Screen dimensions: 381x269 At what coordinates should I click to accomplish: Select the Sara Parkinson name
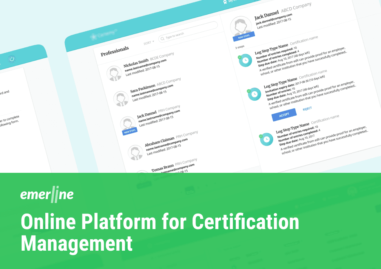click(143, 88)
